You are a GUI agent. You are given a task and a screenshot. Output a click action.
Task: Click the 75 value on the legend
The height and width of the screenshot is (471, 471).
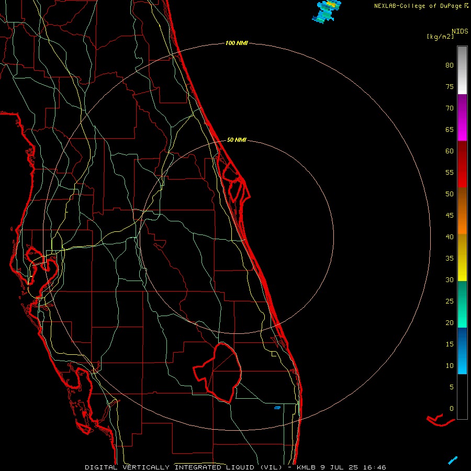(450, 86)
